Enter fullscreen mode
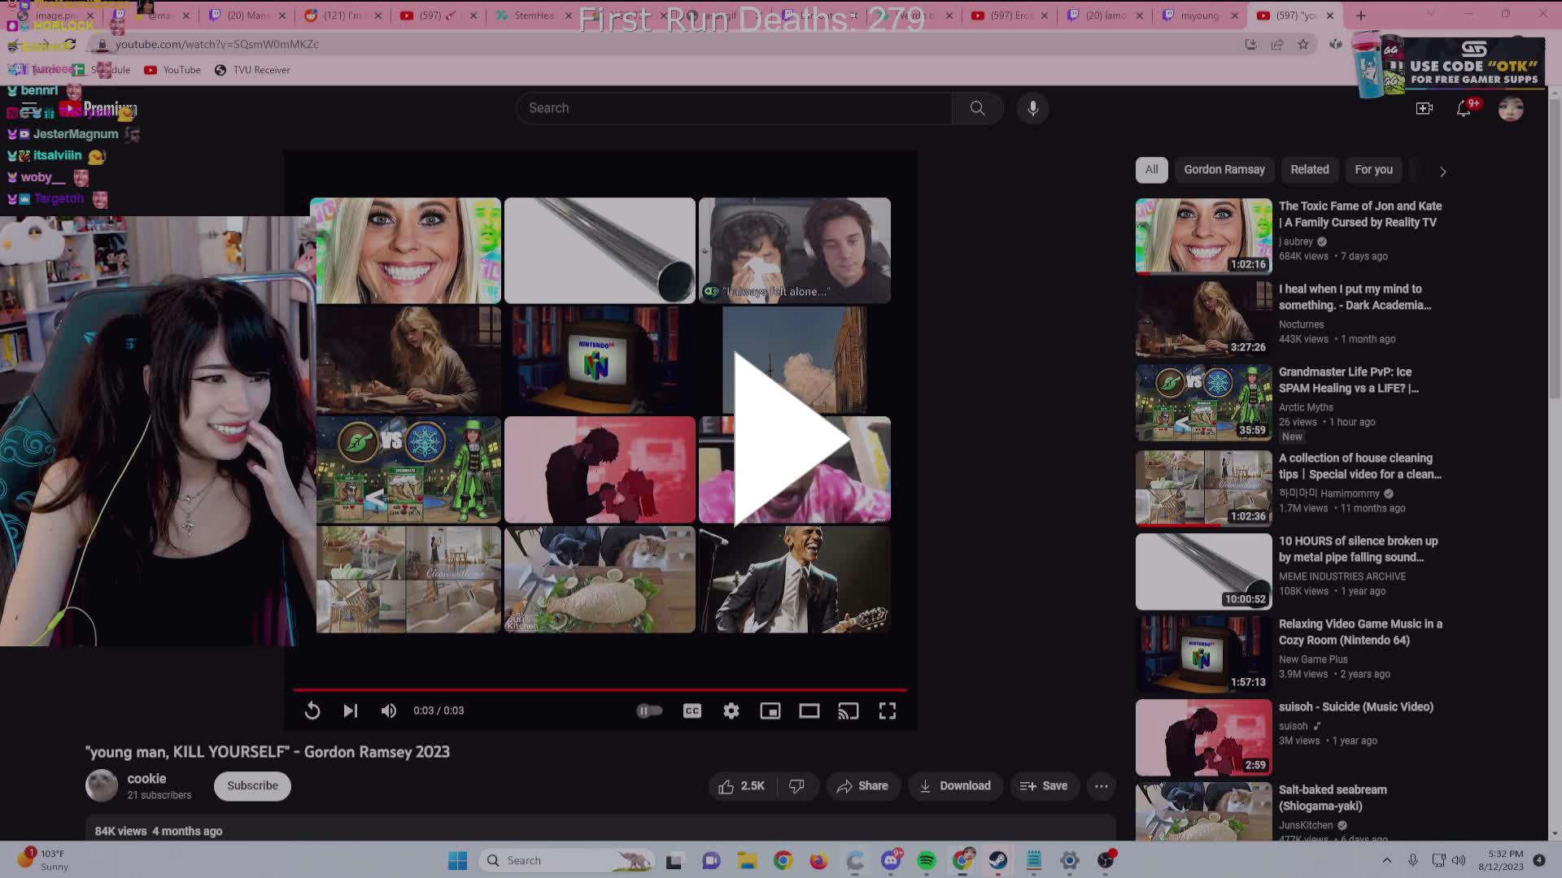 coord(887,711)
